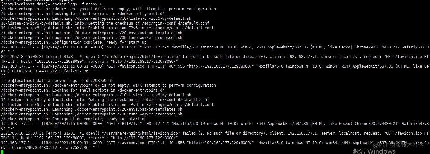The height and width of the screenshot is (154, 430).
Task: Click the second 'is not empty, will attempt' line
Action: tap(108, 85)
